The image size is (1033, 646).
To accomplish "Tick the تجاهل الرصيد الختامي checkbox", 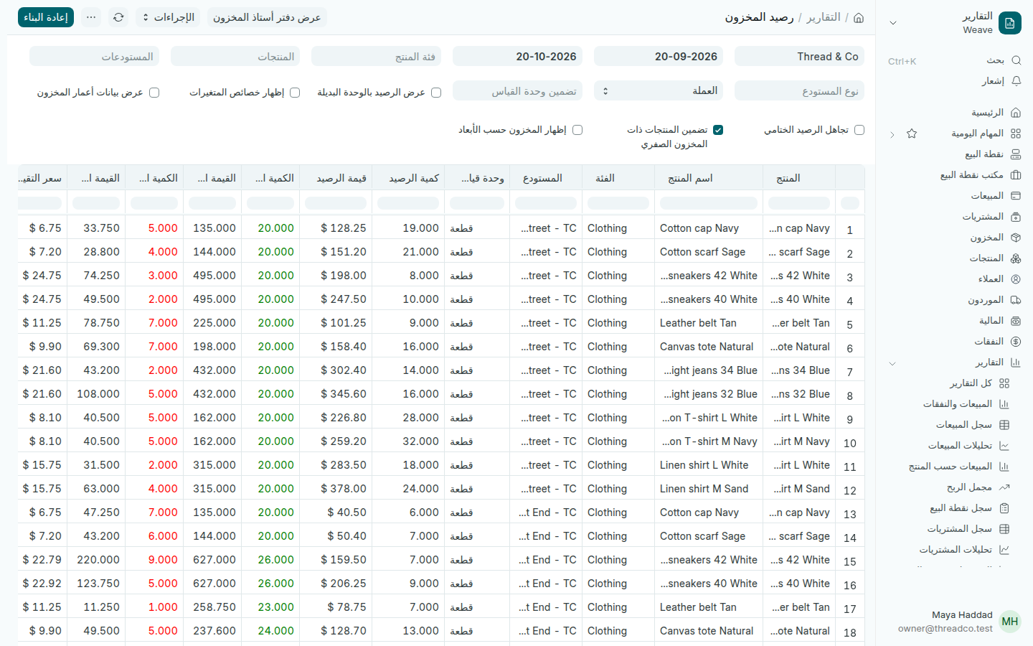I will 859,130.
